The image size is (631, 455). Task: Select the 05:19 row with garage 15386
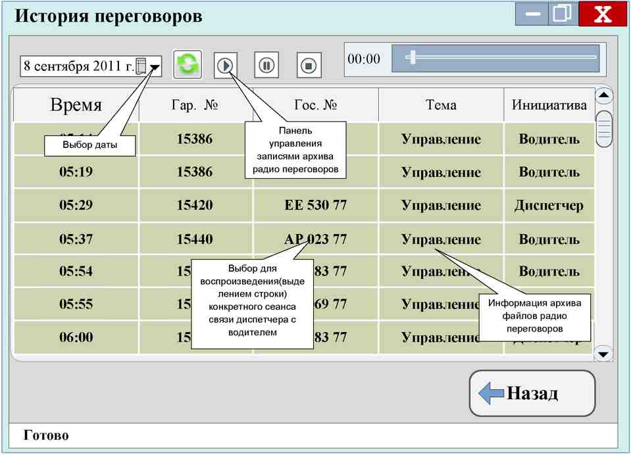[x=304, y=172]
